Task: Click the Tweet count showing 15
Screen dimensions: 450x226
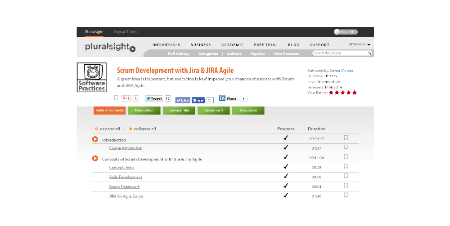Action: click(167, 98)
